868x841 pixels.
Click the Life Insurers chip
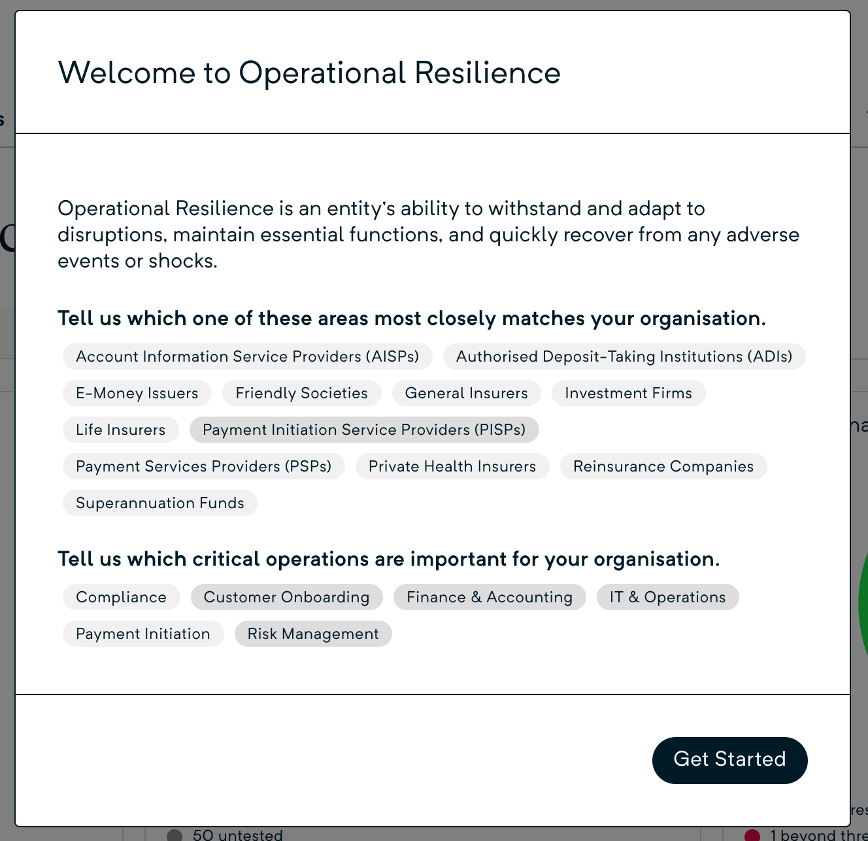120,430
